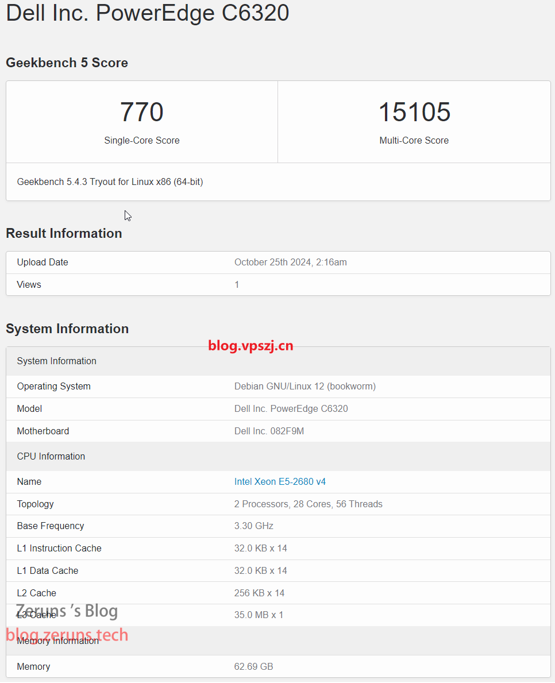Click the L2 Cache value 256 KB x 14
The height and width of the screenshot is (683, 555).
point(259,593)
